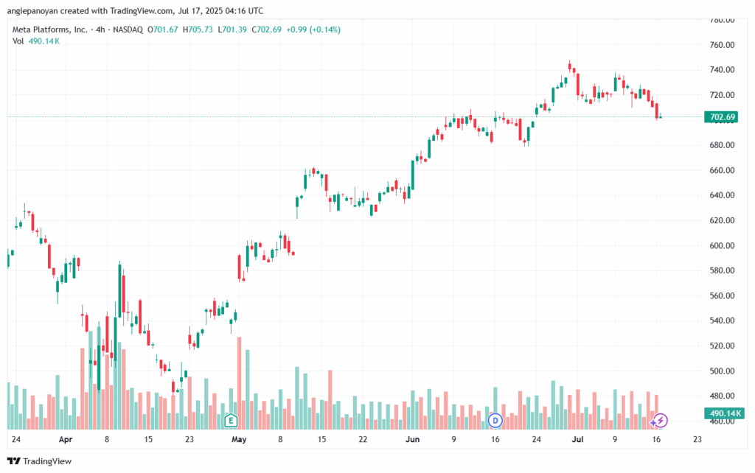The width and height of the screenshot is (755, 473).
Task: Click the Meta Platforms, Inc. symbol title
Action: 49,29
